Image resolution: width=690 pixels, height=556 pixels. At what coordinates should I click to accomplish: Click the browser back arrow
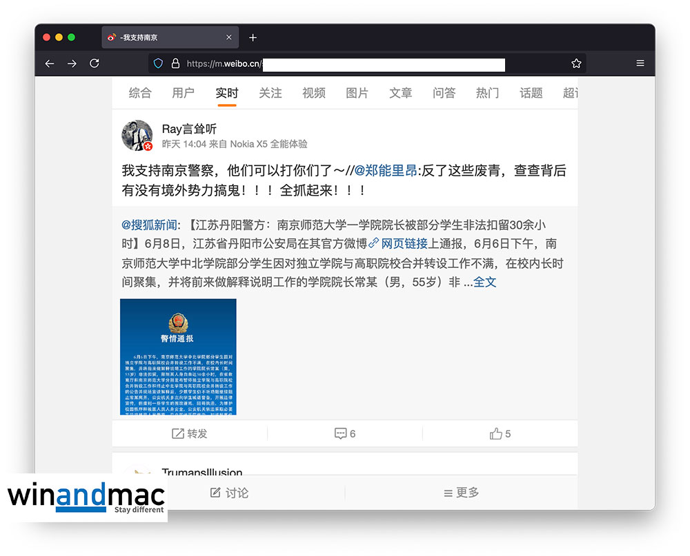pyautogui.click(x=50, y=63)
